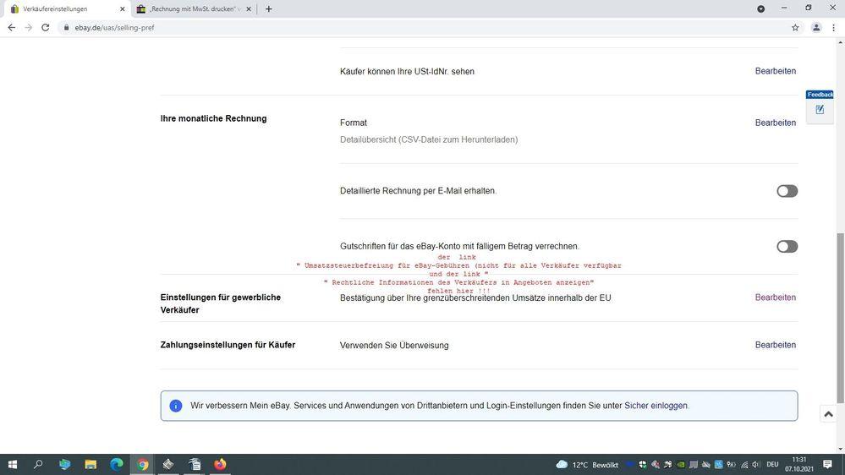Select the Einstellungen für gewerbliche Verkäufer heading

(221, 303)
